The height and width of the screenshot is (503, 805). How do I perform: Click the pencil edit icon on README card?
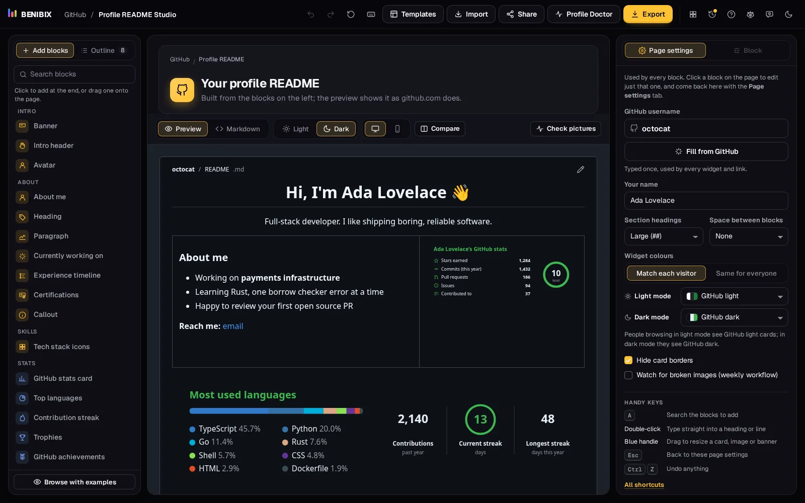tap(580, 170)
